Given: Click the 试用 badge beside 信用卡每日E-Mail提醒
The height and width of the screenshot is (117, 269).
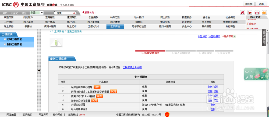Looking at the screenshot, I should pos(99,96).
